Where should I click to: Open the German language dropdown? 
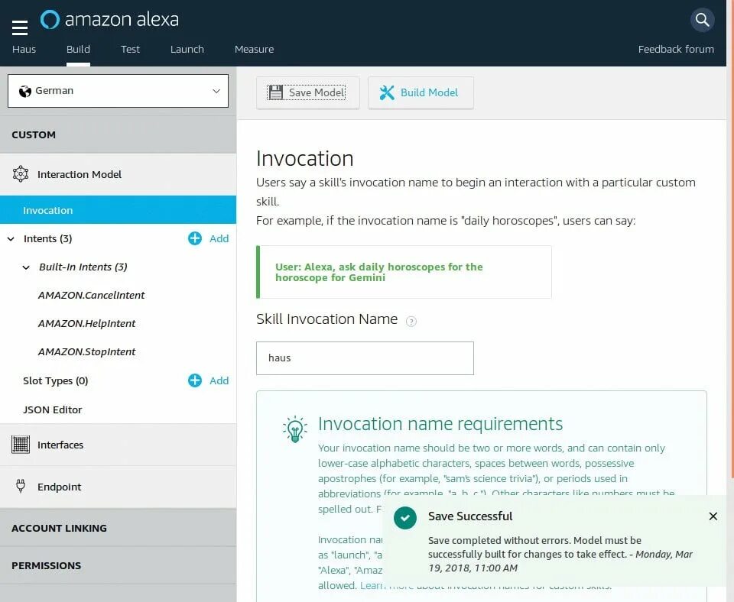point(118,91)
